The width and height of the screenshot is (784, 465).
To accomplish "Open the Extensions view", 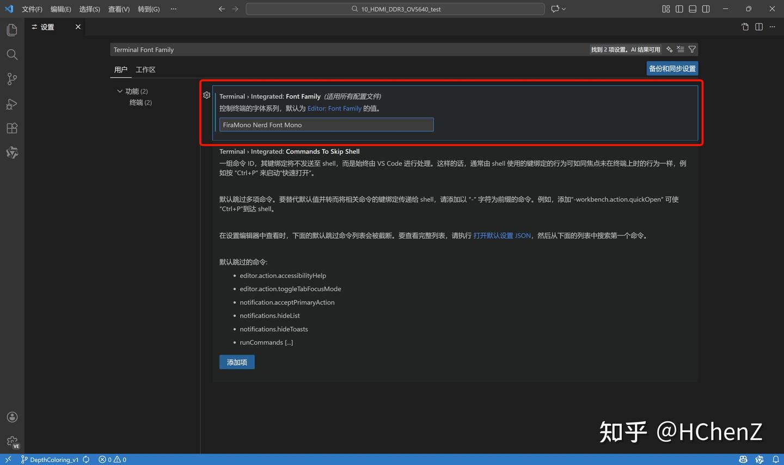I will coord(12,128).
